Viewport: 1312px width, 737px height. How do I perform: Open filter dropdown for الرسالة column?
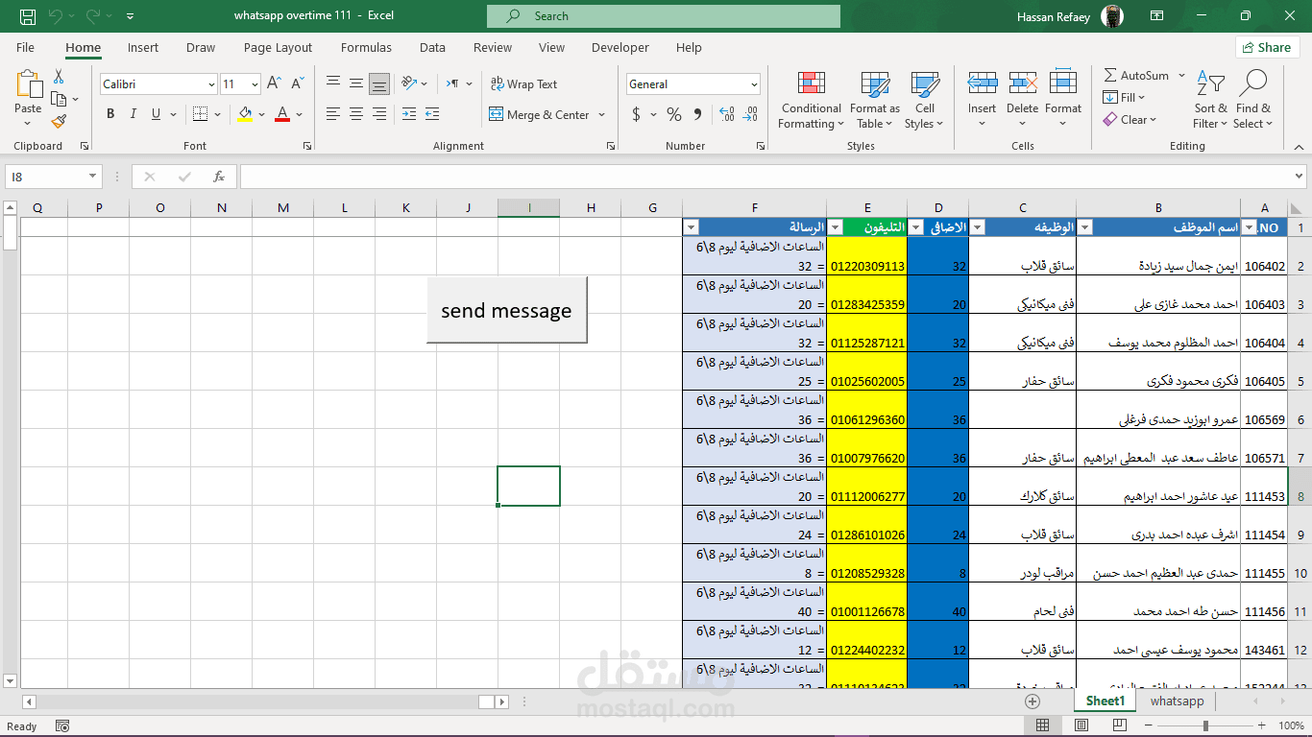click(691, 227)
